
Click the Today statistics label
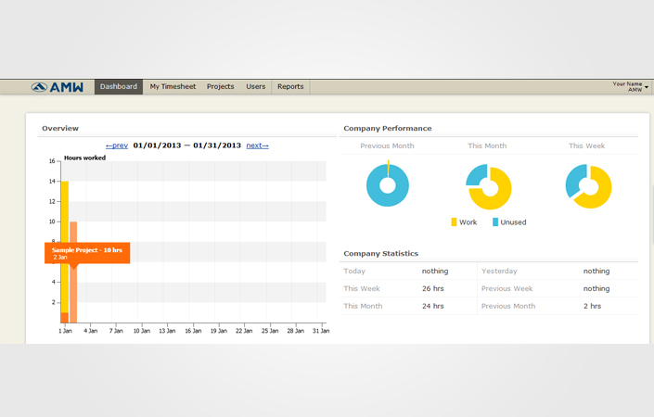(x=354, y=272)
